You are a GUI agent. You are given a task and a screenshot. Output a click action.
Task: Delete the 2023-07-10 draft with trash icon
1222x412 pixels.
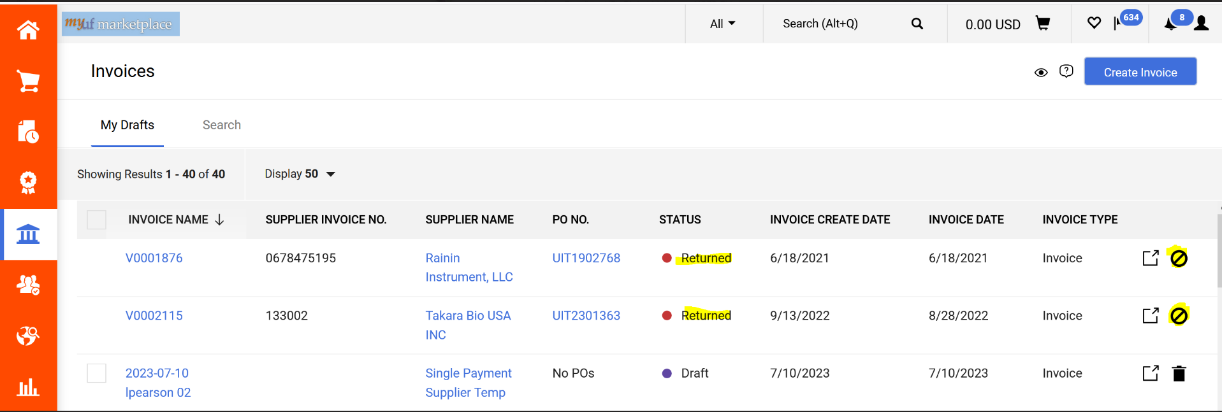[1179, 374]
